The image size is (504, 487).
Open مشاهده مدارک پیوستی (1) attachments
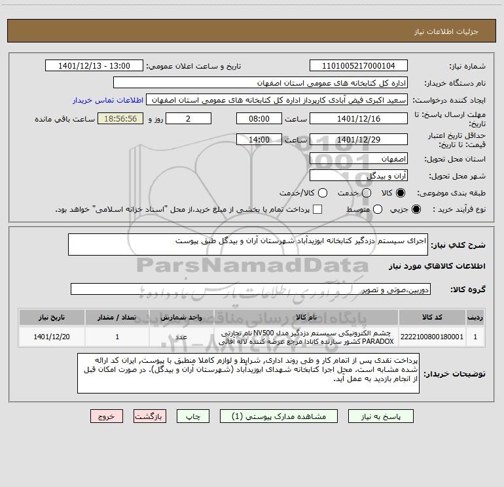pos(279,416)
